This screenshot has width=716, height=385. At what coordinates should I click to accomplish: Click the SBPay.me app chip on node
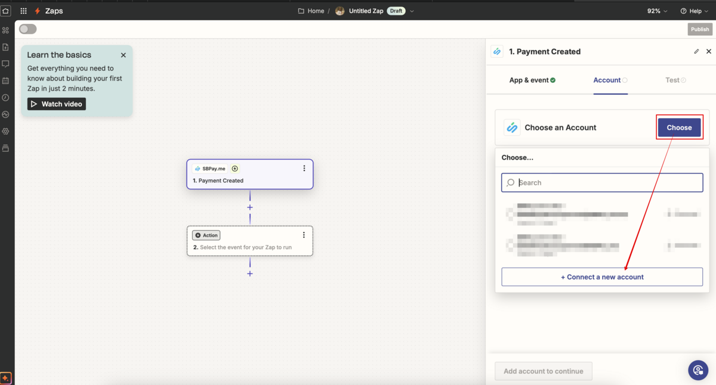[211, 169]
